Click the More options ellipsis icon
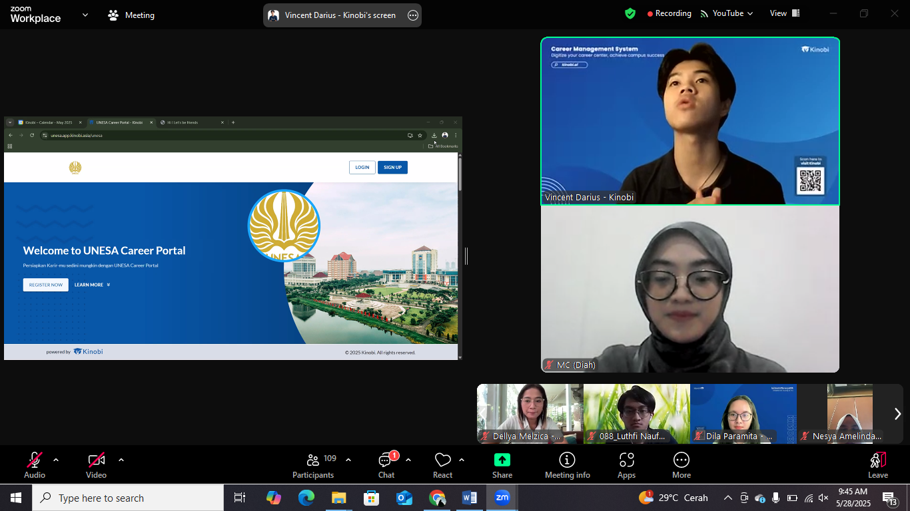This screenshot has width=910, height=511. point(681,460)
